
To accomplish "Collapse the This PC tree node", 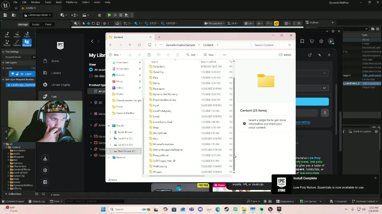I will pos(109,126).
